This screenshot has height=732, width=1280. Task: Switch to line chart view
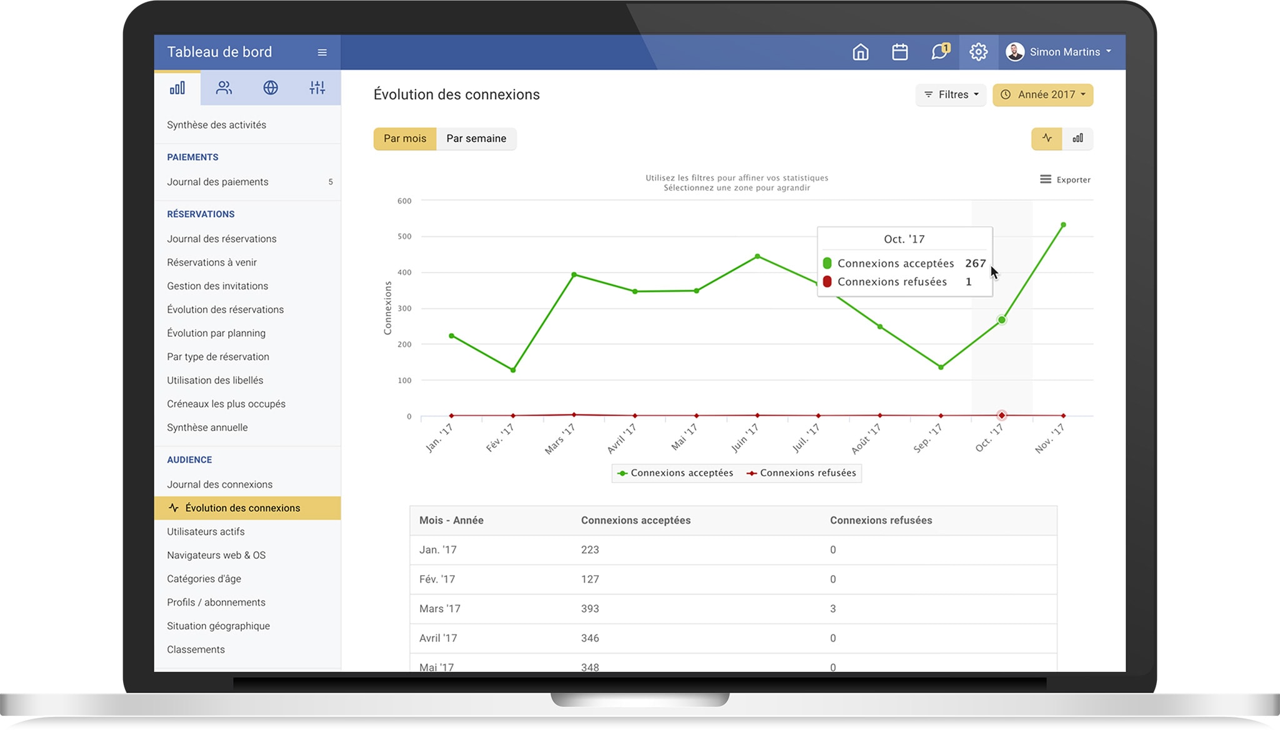(x=1047, y=138)
